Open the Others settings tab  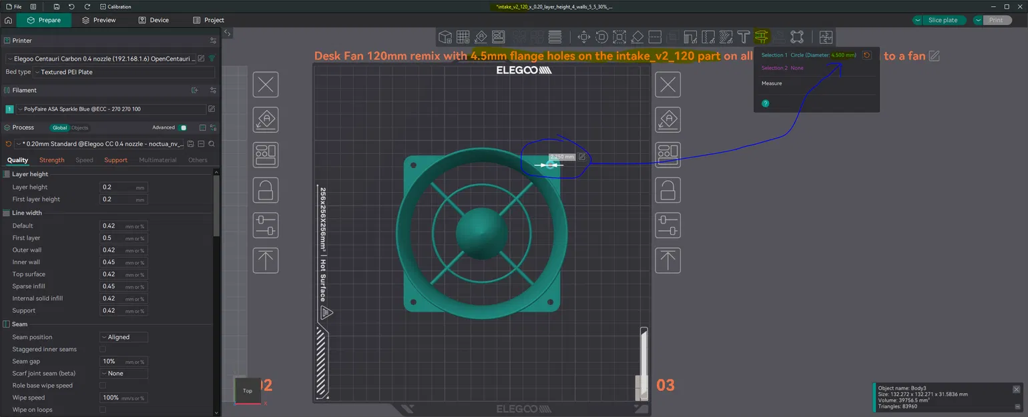point(198,160)
